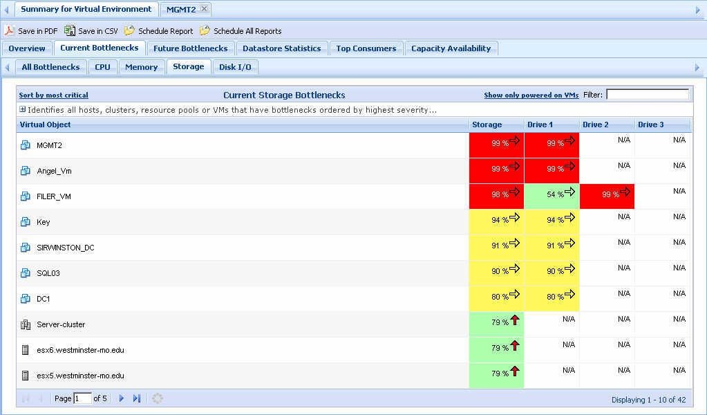
Task: Click the red up arrow for esx5.westminster-mo.edu
Action: pos(514,371)
